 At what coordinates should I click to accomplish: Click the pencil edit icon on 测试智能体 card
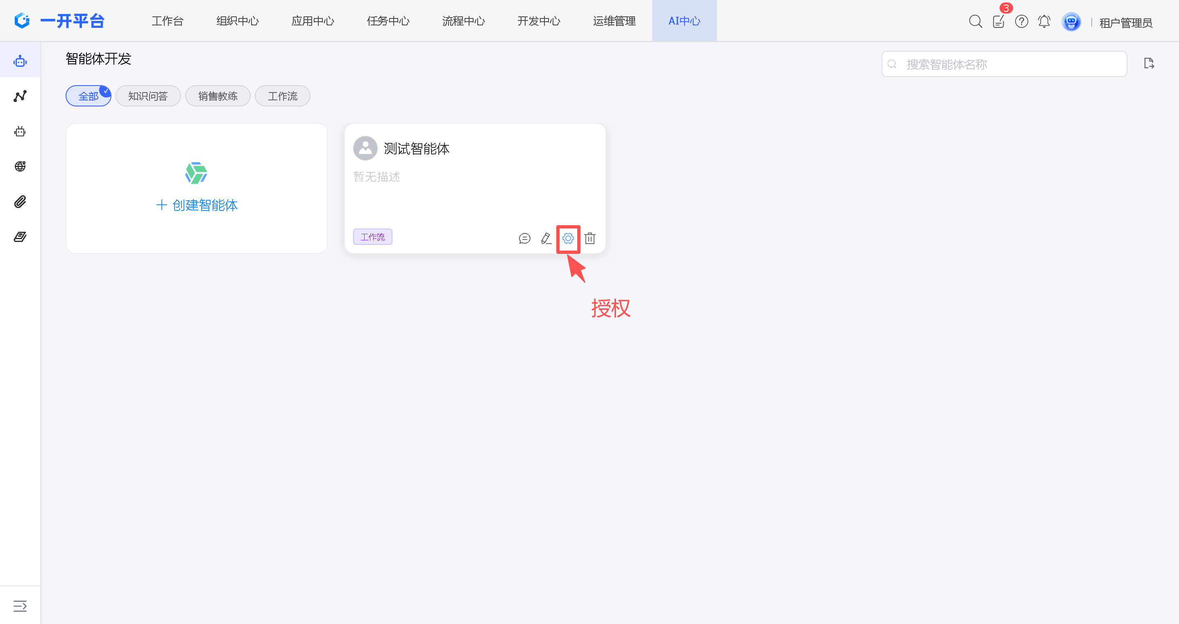coord(546,238)
